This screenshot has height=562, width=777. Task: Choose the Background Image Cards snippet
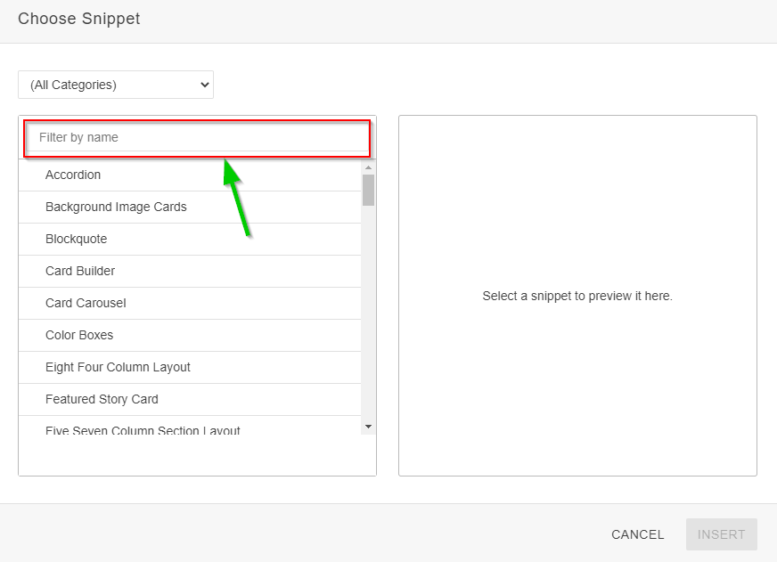[x=116, y=207]
